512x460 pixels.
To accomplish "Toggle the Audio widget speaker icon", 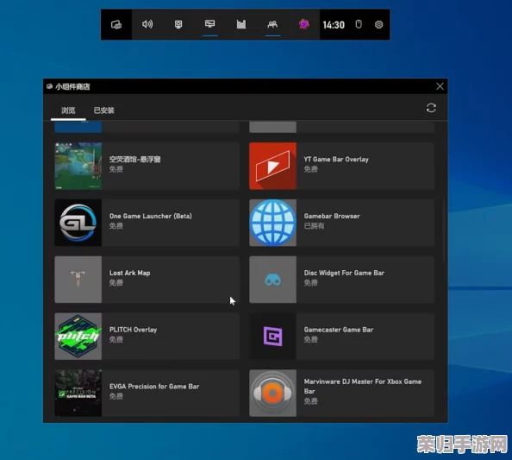I will click(147, 24).
